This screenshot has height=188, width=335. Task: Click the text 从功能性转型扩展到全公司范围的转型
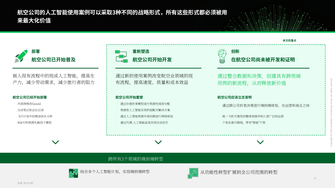click(239, 172)
